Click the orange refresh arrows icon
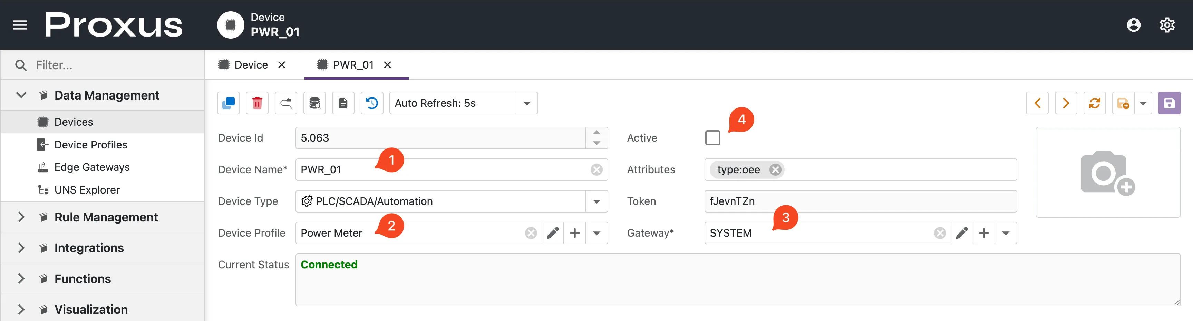Screen dimensions: 1193x321 click(x=1094, y=103)
